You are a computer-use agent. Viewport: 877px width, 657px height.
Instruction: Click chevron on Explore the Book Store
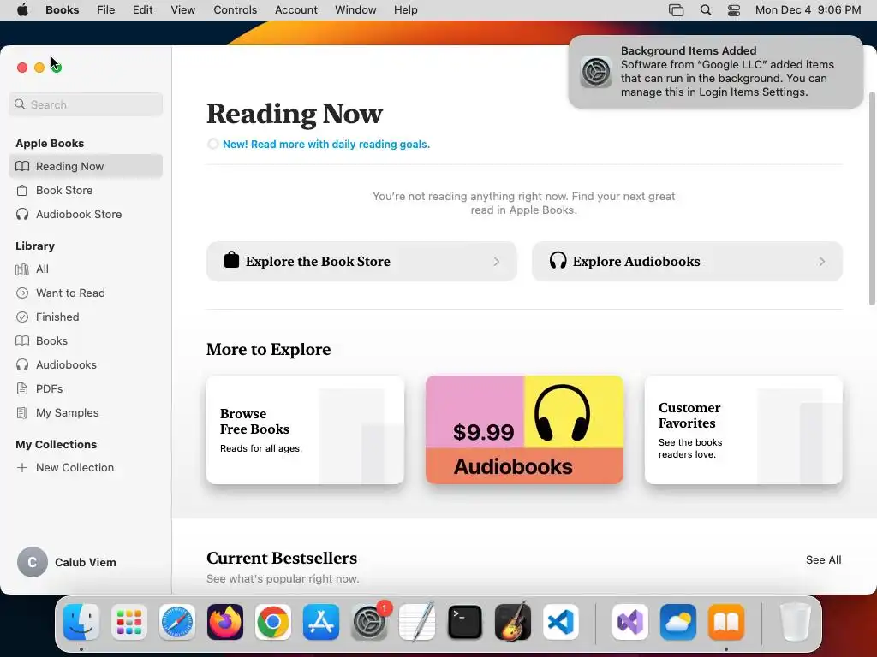(497, 262)
